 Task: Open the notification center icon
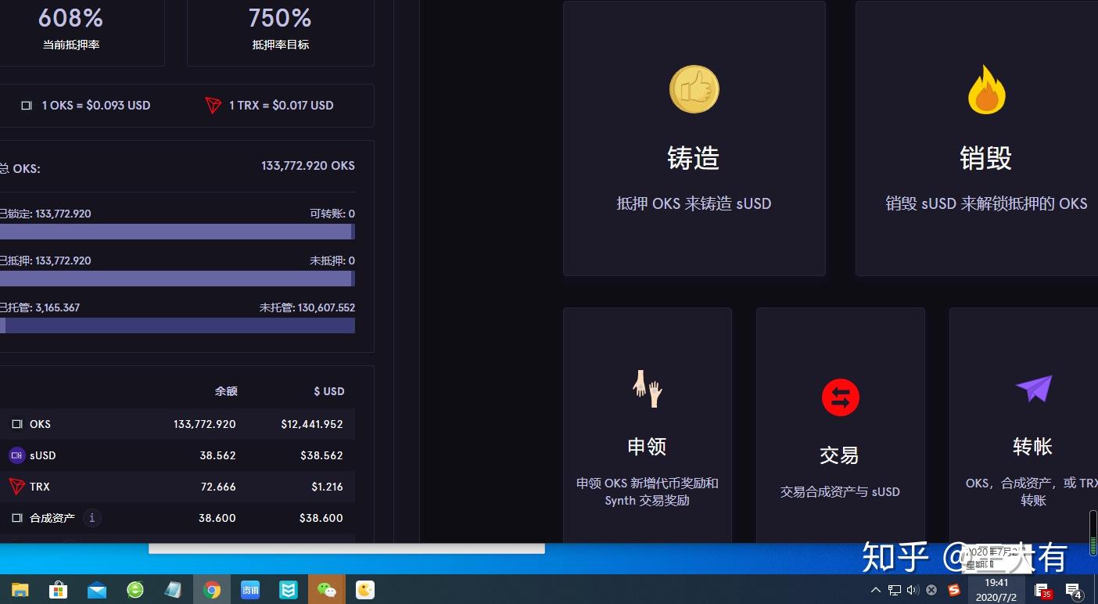click(x=1074, y=591)
